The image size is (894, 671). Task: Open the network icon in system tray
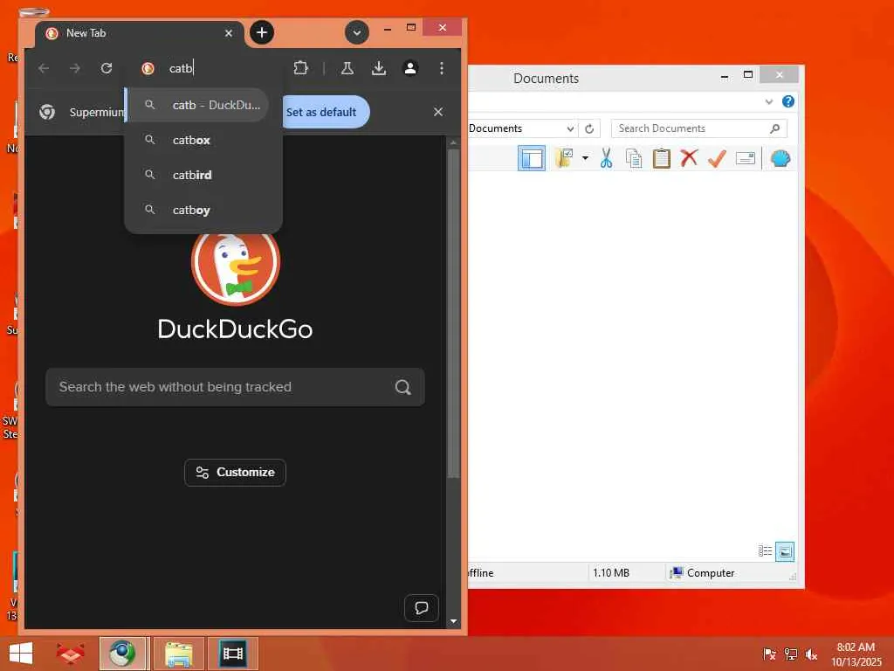coord(790,654)
